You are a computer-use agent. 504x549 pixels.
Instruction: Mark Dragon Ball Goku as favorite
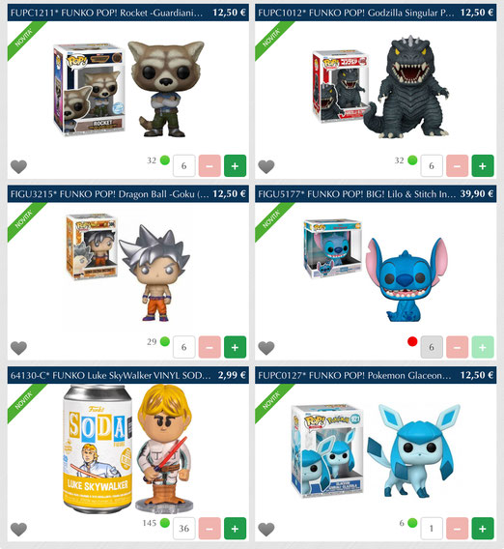pos(18,348)
